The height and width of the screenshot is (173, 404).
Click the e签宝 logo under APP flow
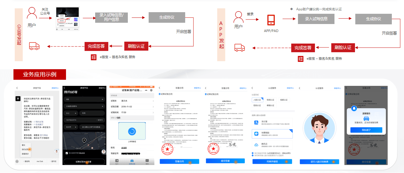point(301,59)
